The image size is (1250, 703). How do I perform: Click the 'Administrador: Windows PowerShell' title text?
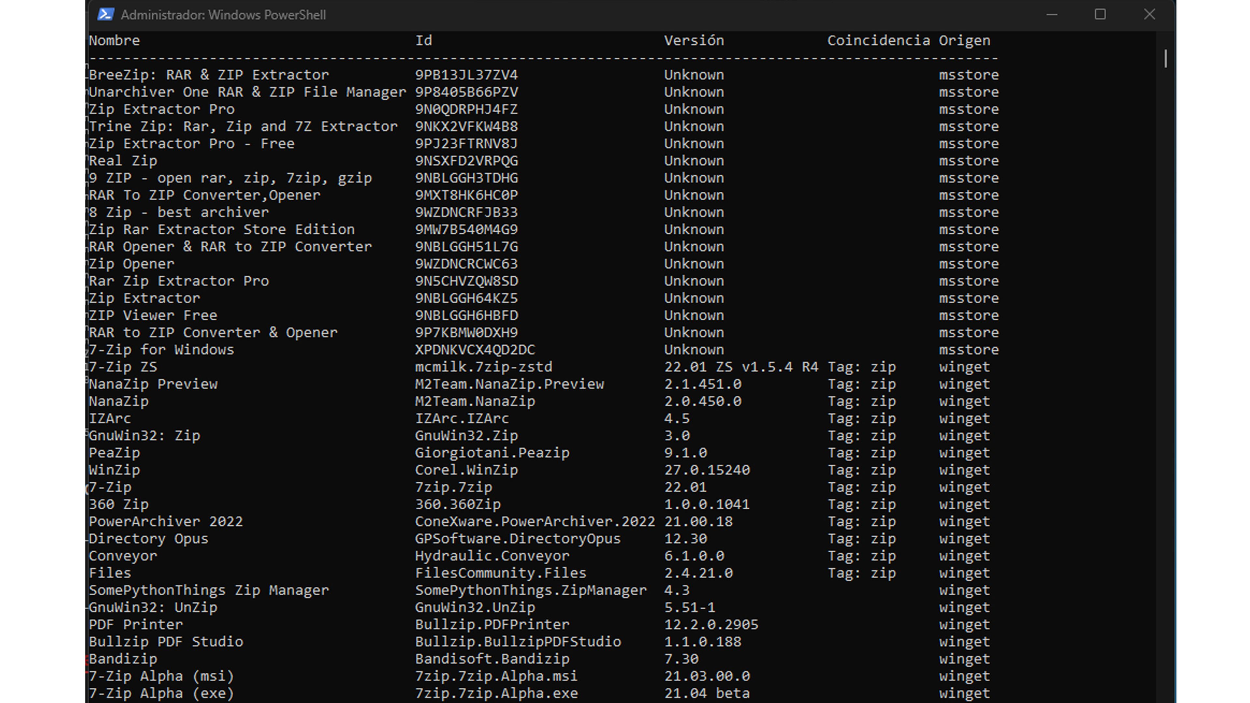click(x=223, y=15)
